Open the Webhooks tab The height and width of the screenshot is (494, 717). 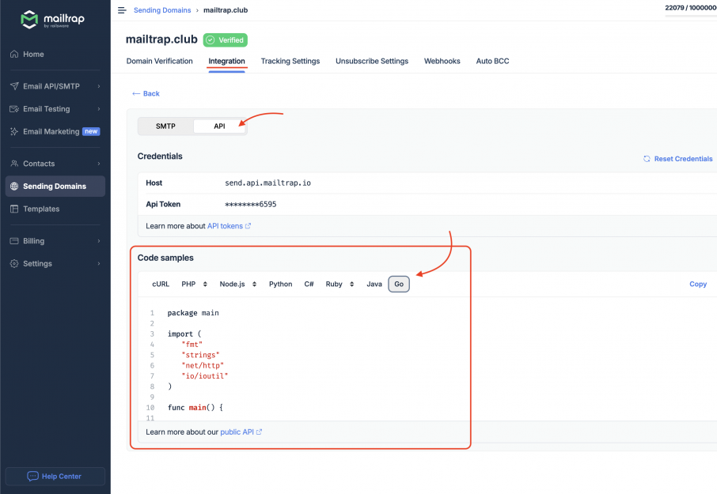(x=442, y=61)
